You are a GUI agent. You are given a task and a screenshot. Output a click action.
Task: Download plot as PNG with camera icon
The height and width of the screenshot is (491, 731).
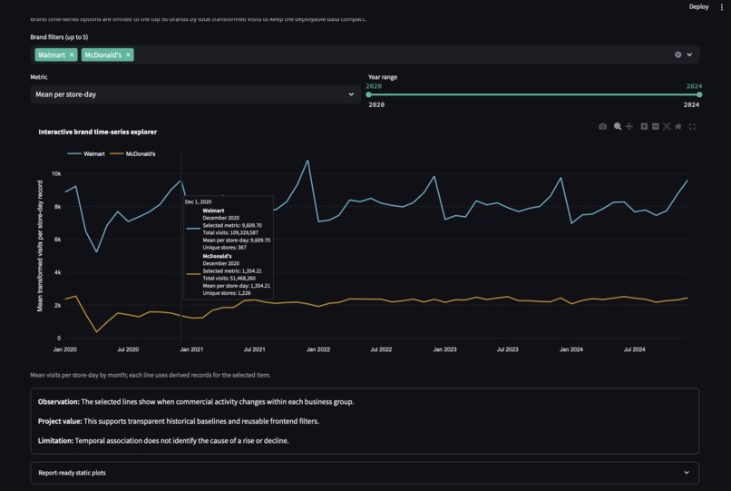pos(602,126)
